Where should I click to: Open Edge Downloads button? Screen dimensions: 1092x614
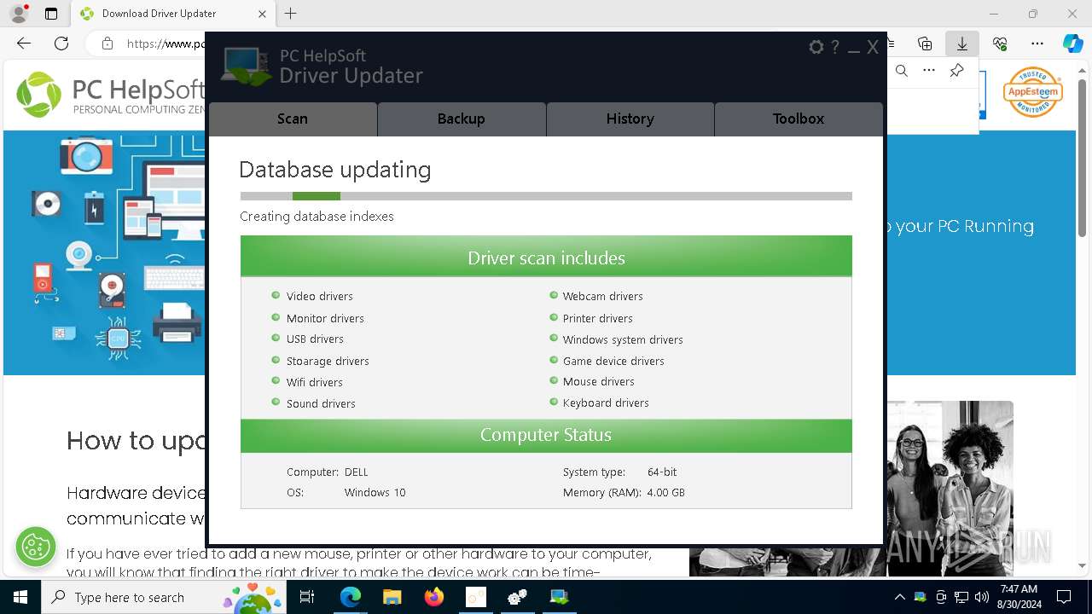coord(962,43)
